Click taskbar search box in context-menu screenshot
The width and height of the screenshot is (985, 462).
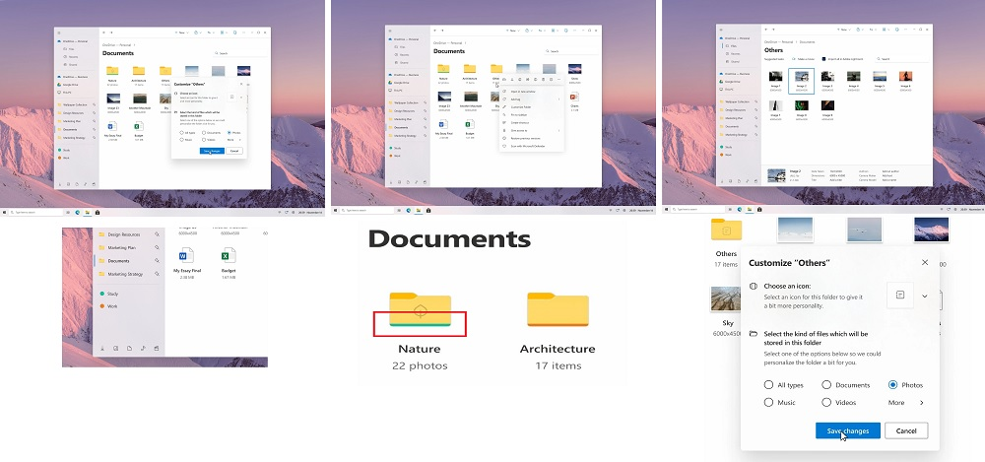coord(366,211)
